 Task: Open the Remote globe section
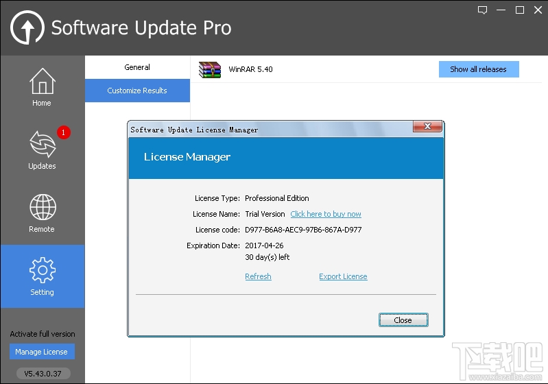[43, 213]
